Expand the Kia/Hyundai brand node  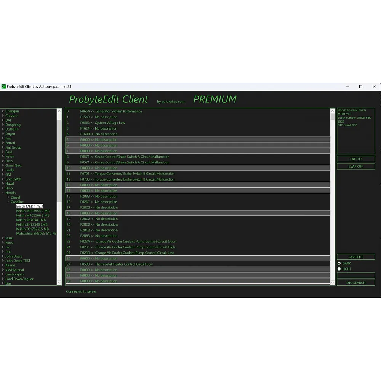tap(3, 270)
